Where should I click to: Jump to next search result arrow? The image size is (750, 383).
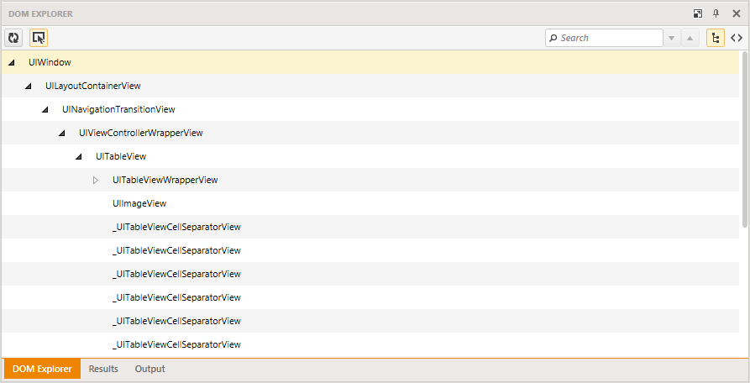coord(672,38)
